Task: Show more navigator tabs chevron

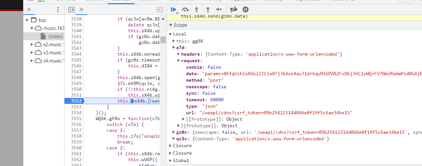Action: point(29,9)
